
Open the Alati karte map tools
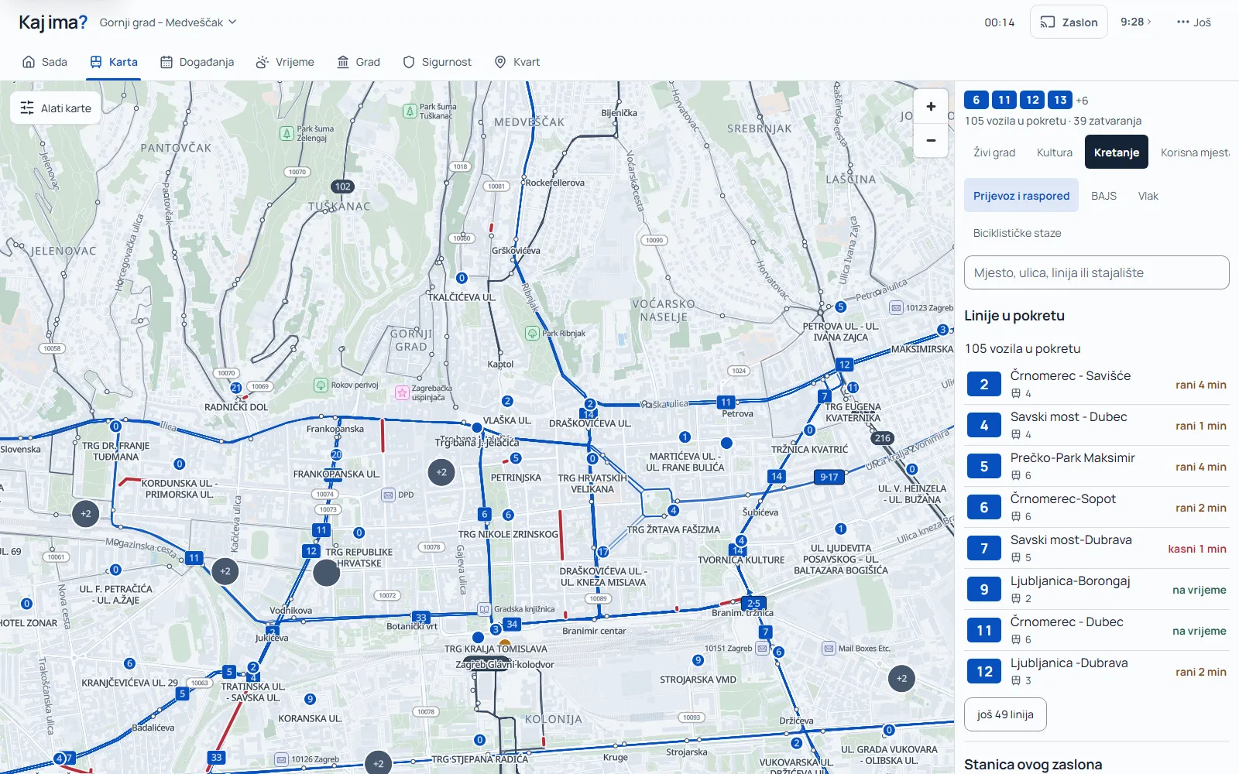pyautogui.click(x=55, y=108)
